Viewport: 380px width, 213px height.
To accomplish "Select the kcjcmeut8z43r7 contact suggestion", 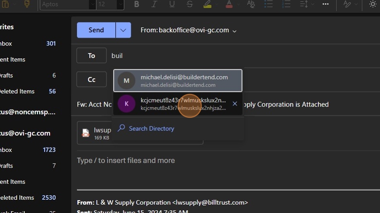I will click(x=178, y=104).
